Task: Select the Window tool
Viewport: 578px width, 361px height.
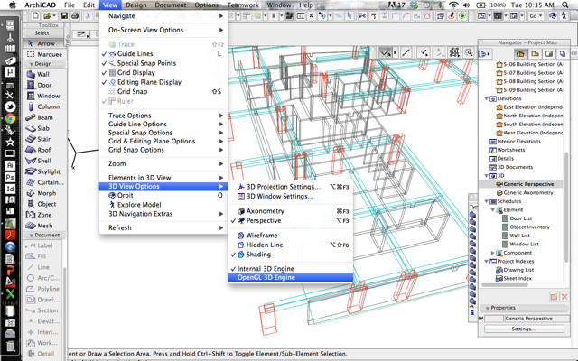Action: [x=44, y=96]
